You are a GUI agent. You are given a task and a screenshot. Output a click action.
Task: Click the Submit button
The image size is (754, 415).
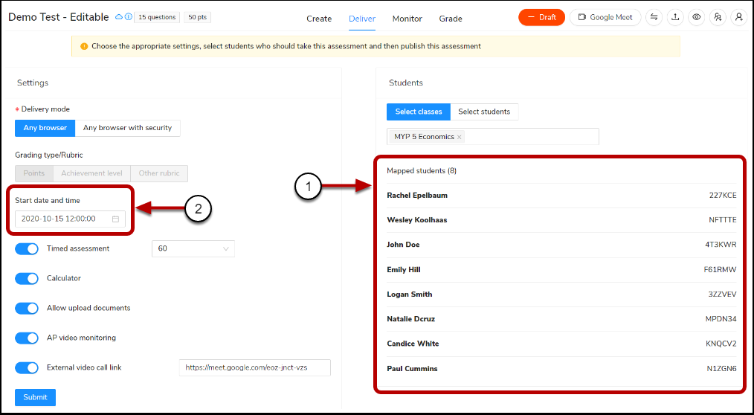(x=35, y=397)
